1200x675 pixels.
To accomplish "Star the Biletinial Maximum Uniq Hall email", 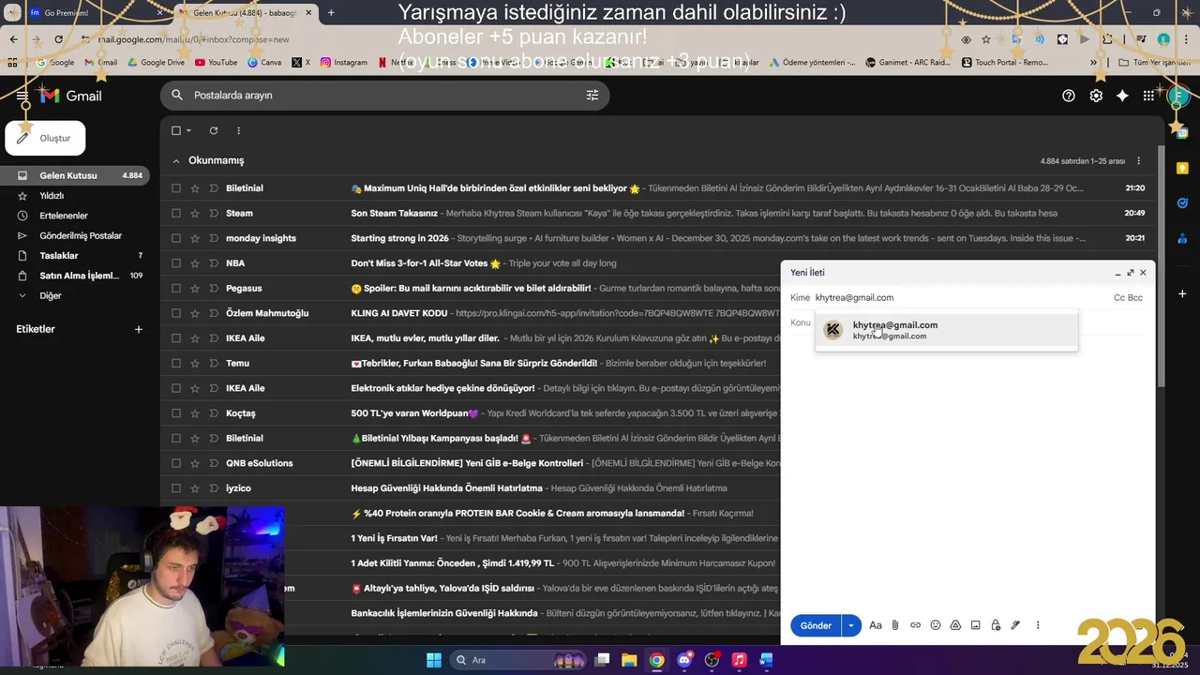I will [x=195, y=188].
